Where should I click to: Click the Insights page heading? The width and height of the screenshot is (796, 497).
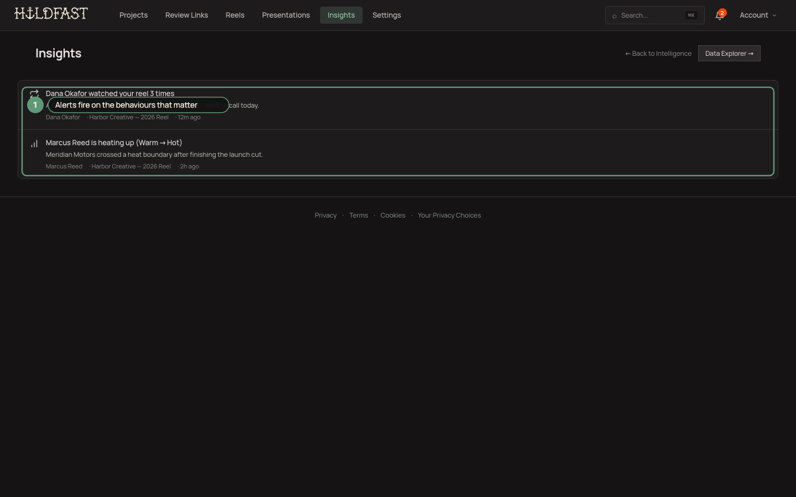pyautogui.click(x=59, y=53)
